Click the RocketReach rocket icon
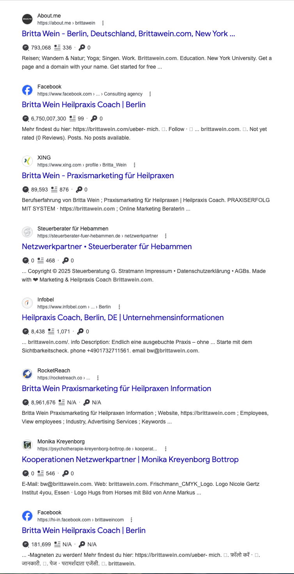Image resolution: width=294 pixels, height=574 pixels. [x=27, y=374]
